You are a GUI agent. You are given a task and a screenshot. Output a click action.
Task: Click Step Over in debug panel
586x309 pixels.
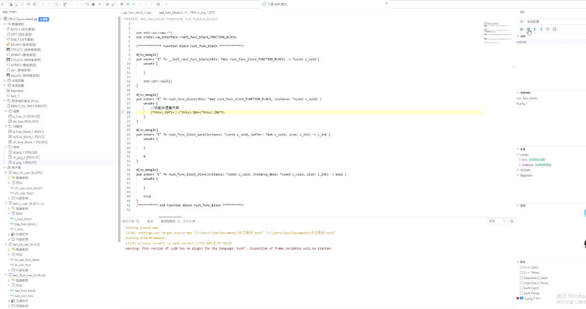[528, 29]
